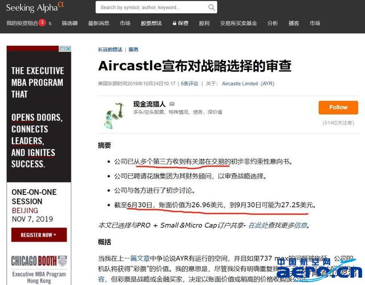Open the 5条评论 comments link
The height and width of the screenshot is (285, 365).
tap(189, 84)
